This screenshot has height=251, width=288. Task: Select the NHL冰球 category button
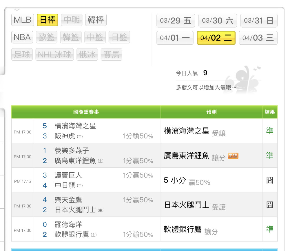coord(54,55)
